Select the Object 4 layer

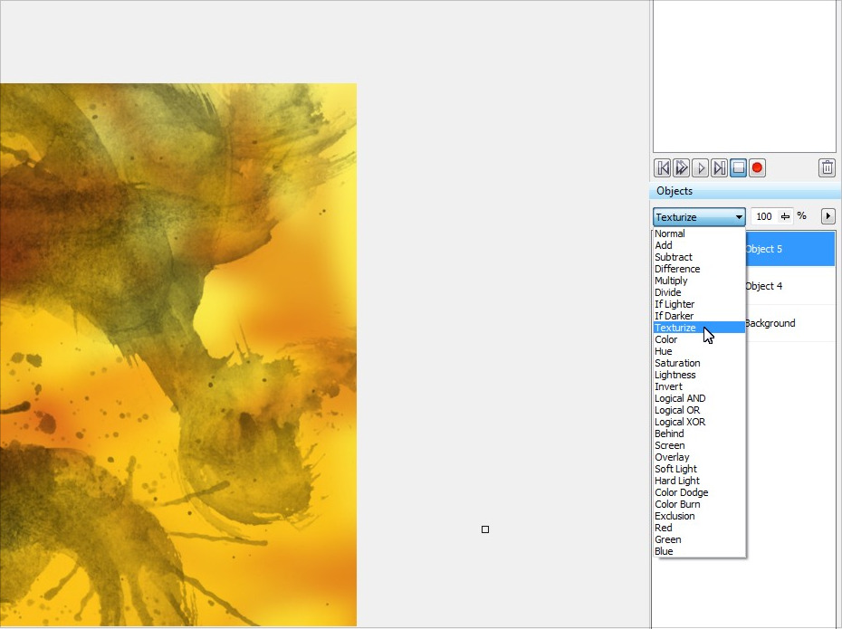pyautogui.click(x=786, y=286)
